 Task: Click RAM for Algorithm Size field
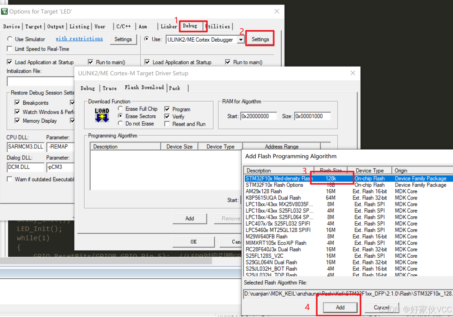[x=313, y=116]
